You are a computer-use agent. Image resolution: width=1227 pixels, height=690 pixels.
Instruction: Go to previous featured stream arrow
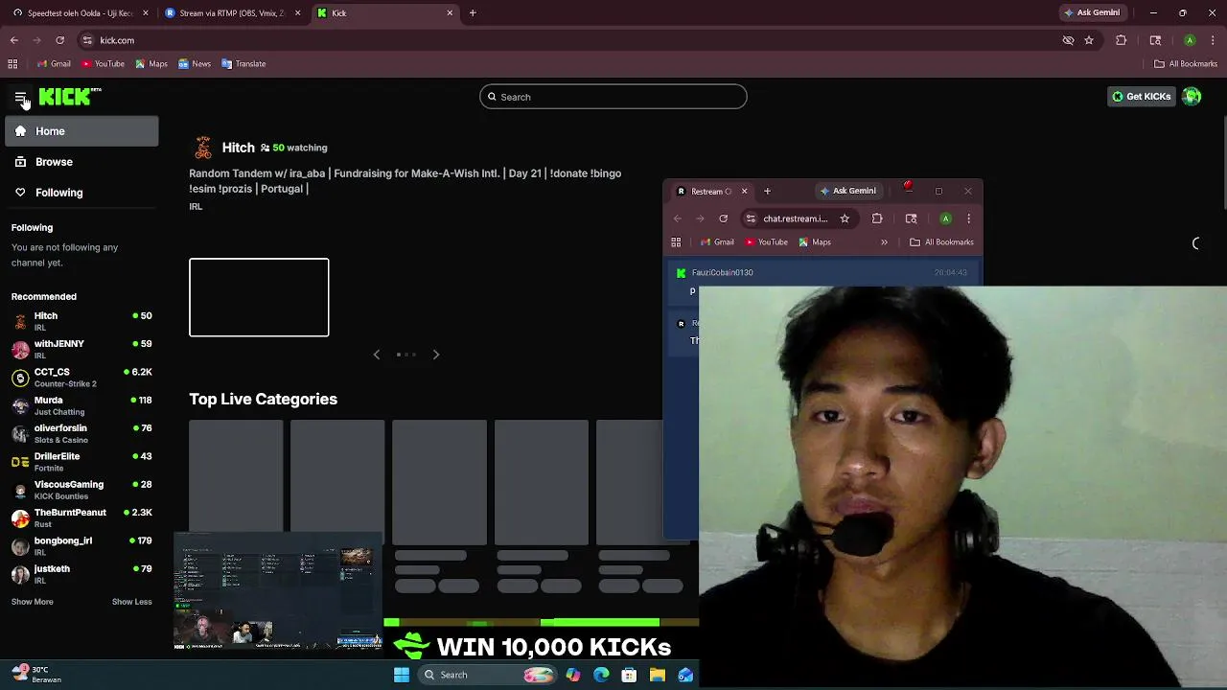pos(377,355)
